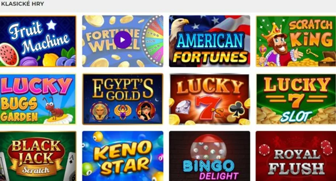Click the pharaoh icon in Egypt's Gold
336x181 pixels.
(100, 112)
